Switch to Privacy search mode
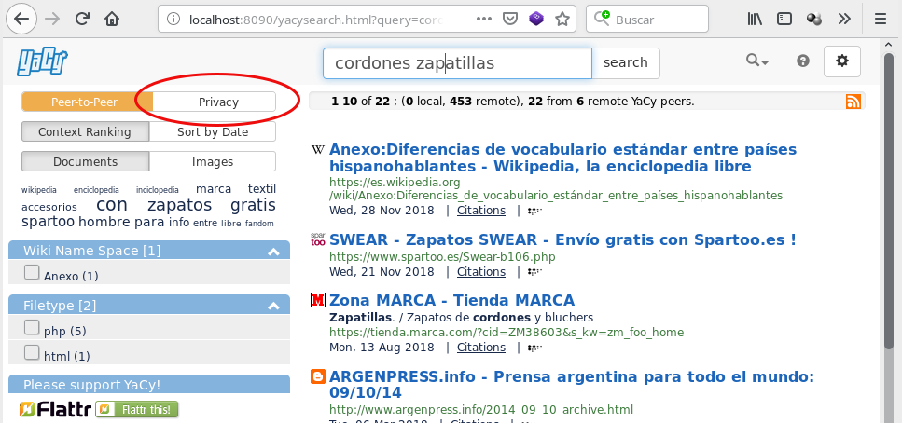The image size is (902, 423). [214, 102]
